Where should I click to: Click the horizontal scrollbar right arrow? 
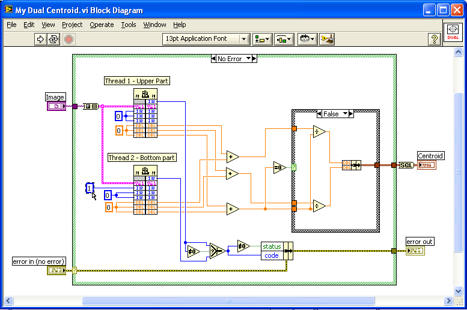[448, 301]
